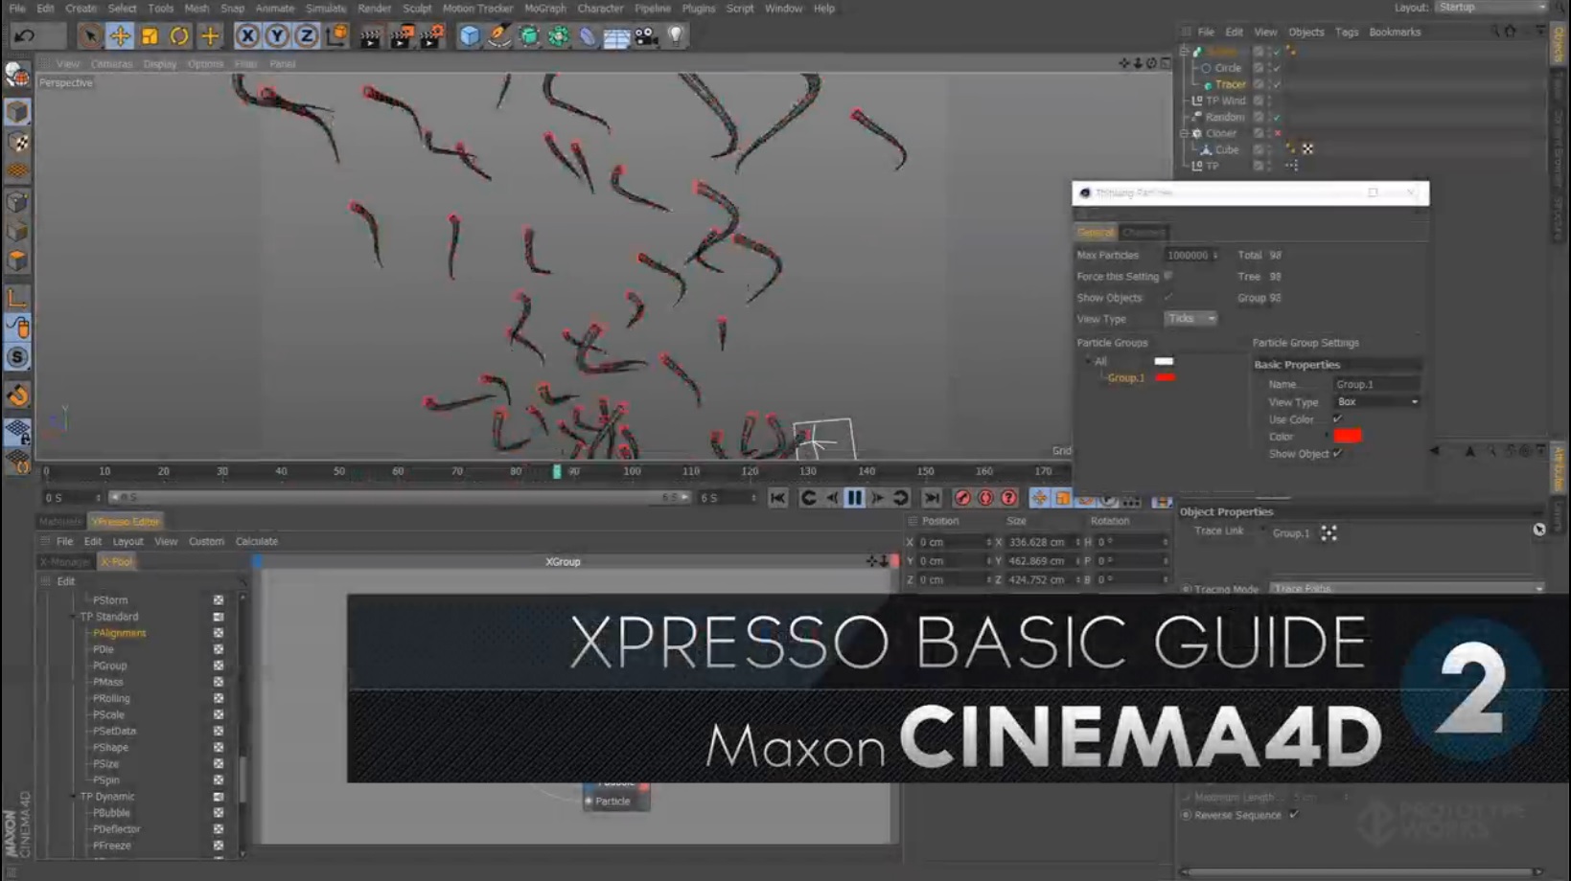The width and height of the screenshot is (1571, 881).
Task: Add a Cube primitive object
Action: 469,36
